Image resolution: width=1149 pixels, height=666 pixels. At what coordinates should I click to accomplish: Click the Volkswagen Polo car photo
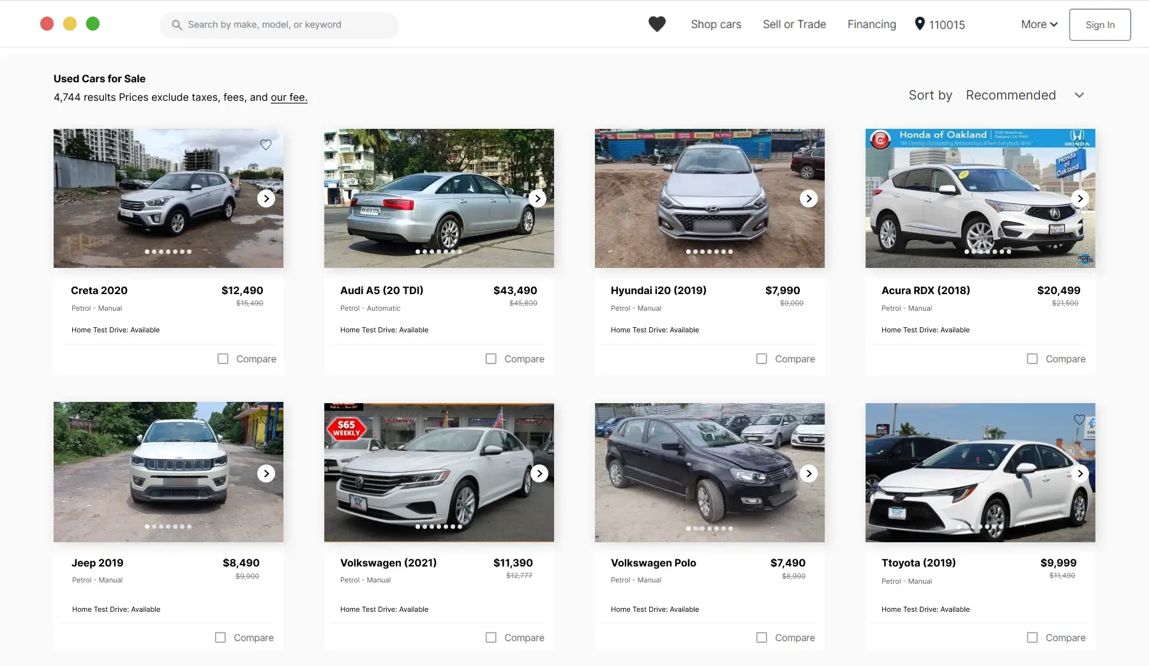[x=710, y=472]
